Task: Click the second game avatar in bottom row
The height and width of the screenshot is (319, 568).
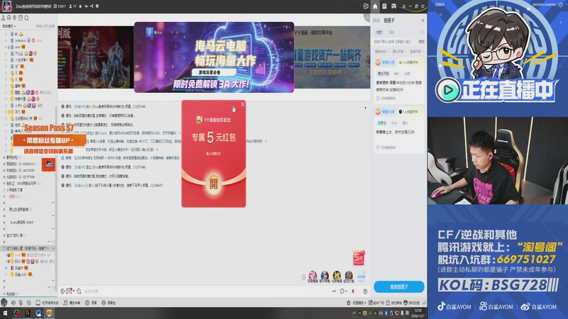Action: tap(324, 275)
